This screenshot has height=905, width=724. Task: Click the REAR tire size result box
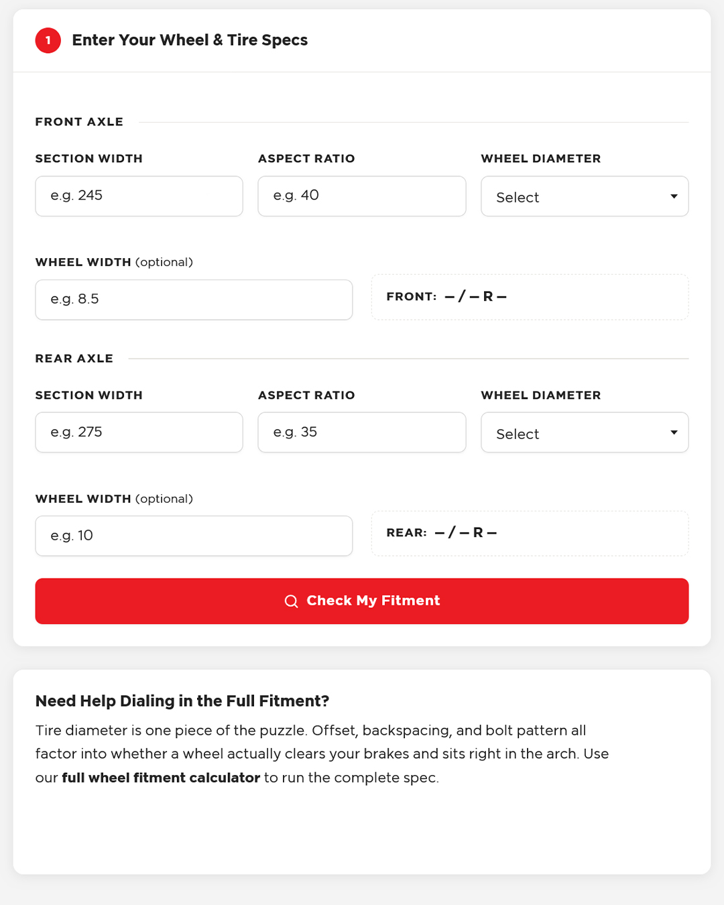530,533
